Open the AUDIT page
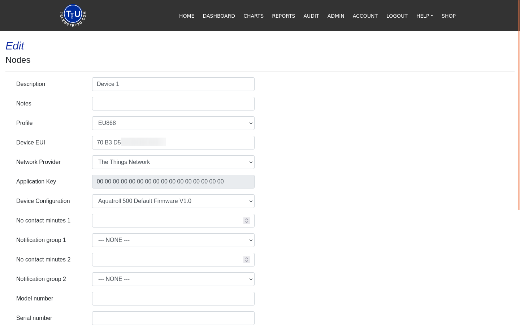Viewport: 520px width, 325px height. [311, 16]
